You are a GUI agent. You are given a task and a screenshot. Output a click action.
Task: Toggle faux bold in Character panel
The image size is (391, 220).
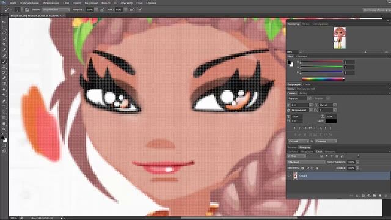pos(294,128)
